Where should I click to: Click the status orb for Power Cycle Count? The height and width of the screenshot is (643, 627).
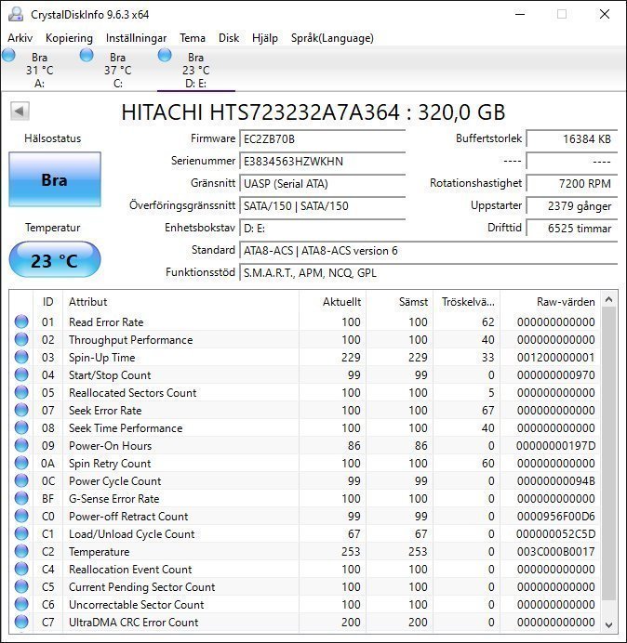click(21, 480)
